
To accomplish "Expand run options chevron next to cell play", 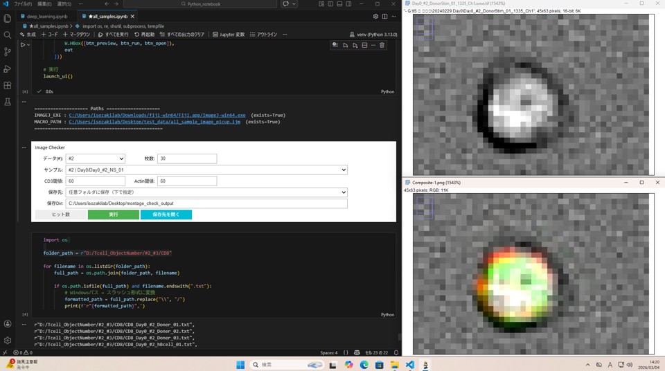I will 28,44.
